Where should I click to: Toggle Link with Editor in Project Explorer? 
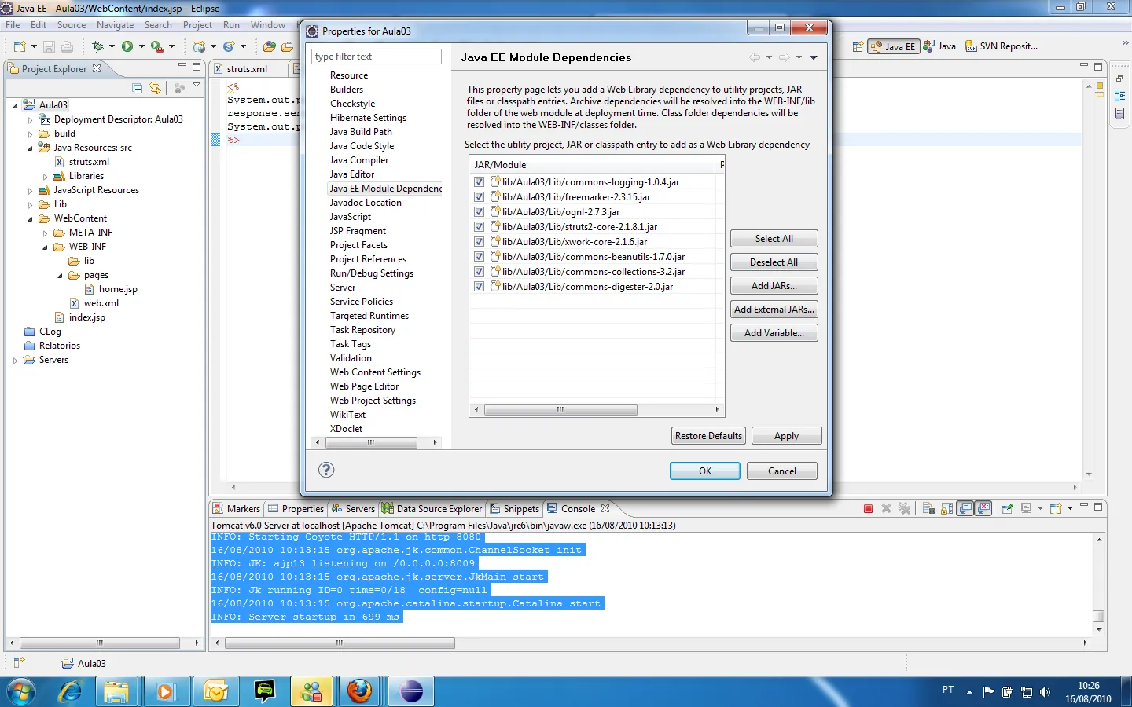tap(155, 88)
